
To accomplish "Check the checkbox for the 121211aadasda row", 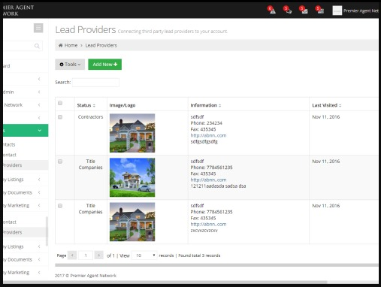I will pyautogui.click(x=60, y=162).
